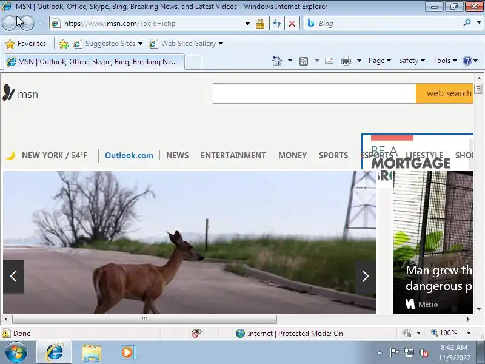Open the Favorites panel
The height and width of the screenshot is (364, 485).
click(x=26, y=44)
